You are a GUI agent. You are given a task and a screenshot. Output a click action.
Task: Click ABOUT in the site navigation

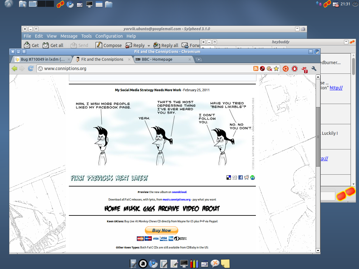pos(211,208)
